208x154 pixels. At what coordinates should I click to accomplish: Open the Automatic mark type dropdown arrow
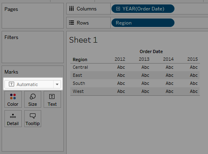point(57,84)
